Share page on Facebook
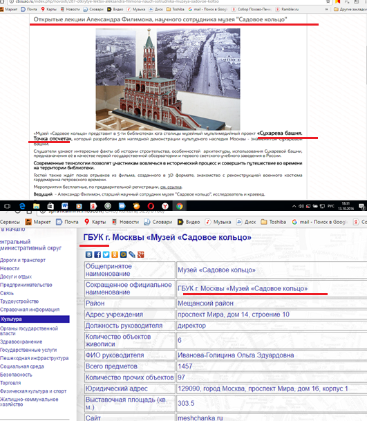 [97, 254]
